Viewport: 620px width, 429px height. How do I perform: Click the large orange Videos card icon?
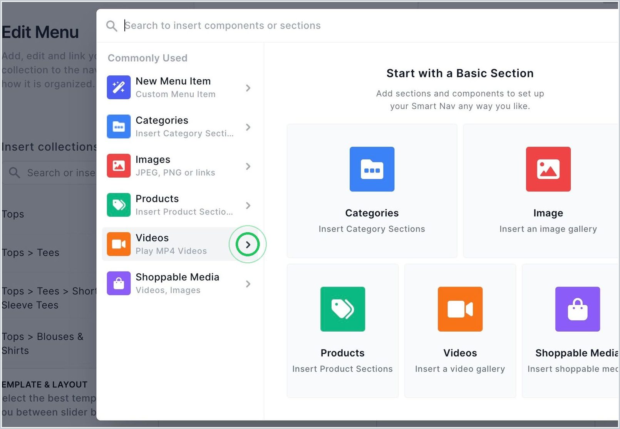click(x=460, y=309)
